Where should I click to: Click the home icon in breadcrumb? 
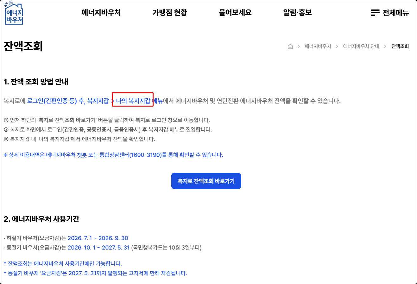(x=290, y=46)
